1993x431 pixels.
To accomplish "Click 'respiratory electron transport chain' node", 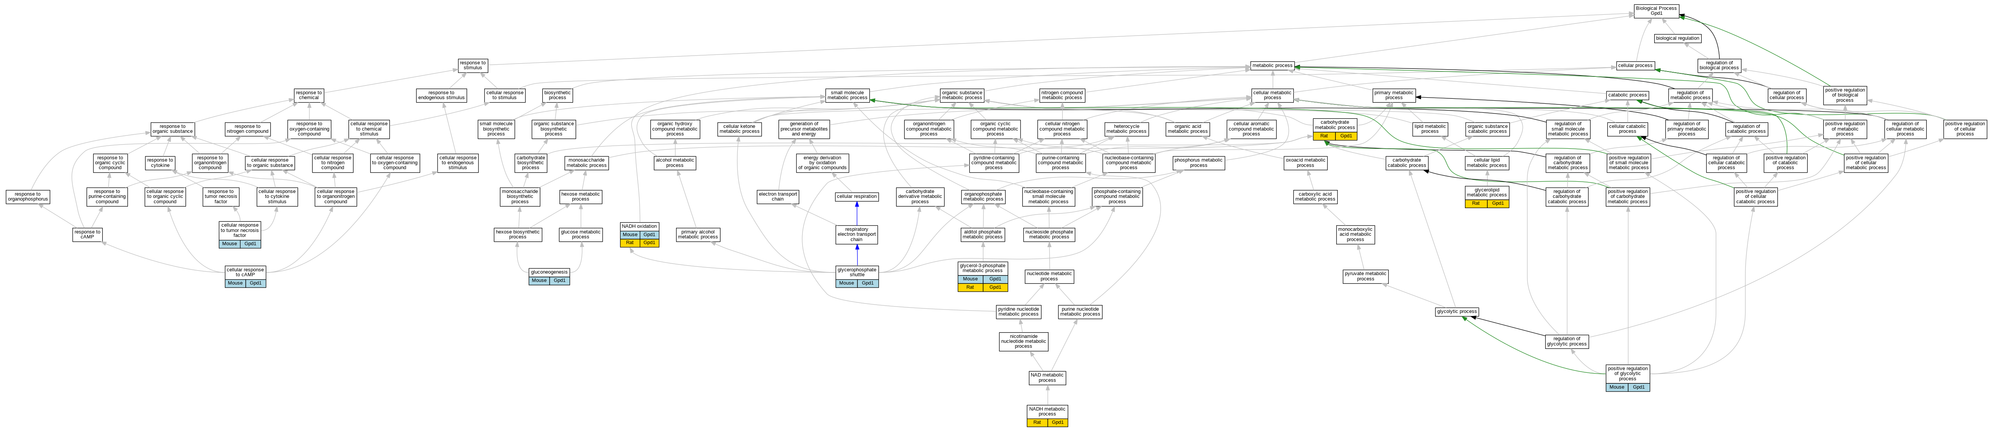I will [x=857, y=235].
